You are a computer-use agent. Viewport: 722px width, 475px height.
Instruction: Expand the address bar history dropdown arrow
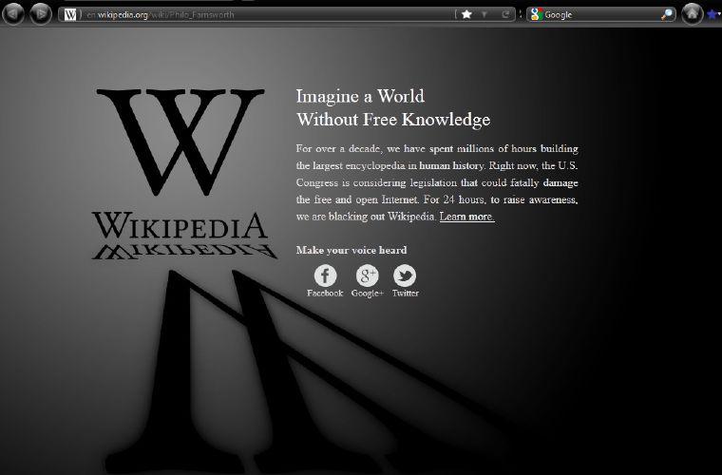(485, 14)
